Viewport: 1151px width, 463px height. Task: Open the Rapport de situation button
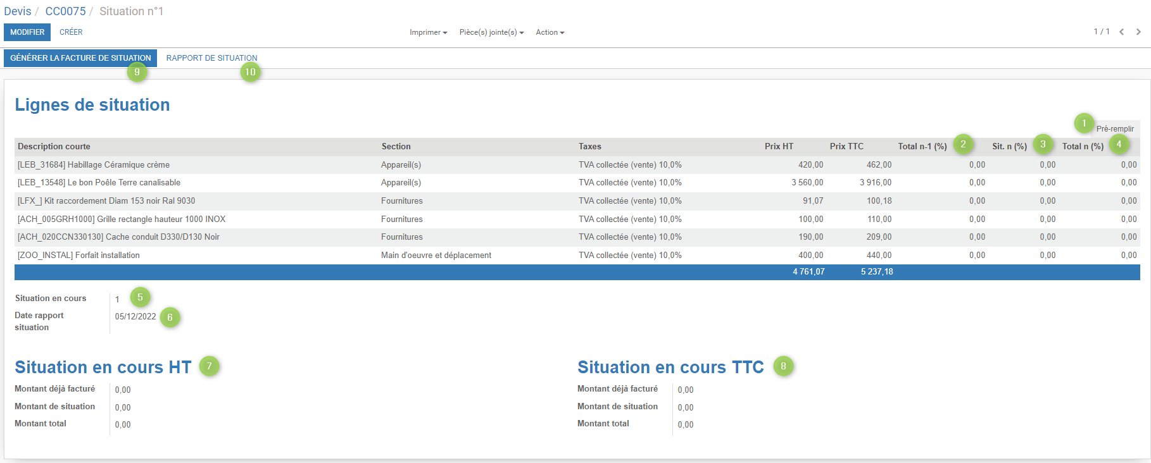[211, 58]
